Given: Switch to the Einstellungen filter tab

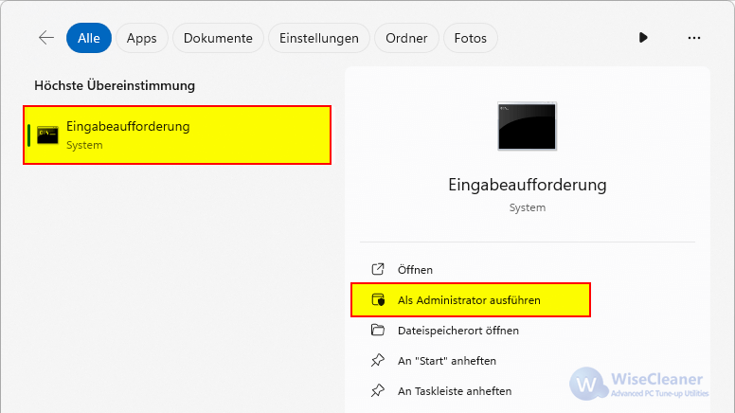Looking at the screenshot, I should pyautogui.click(x=319, y=38).
